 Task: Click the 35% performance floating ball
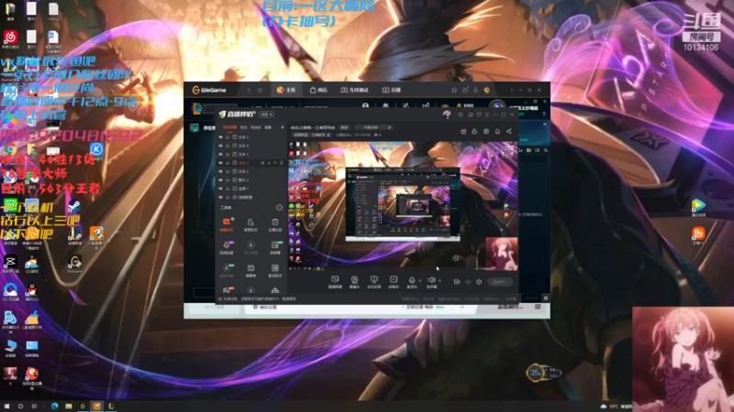[535, 373]
